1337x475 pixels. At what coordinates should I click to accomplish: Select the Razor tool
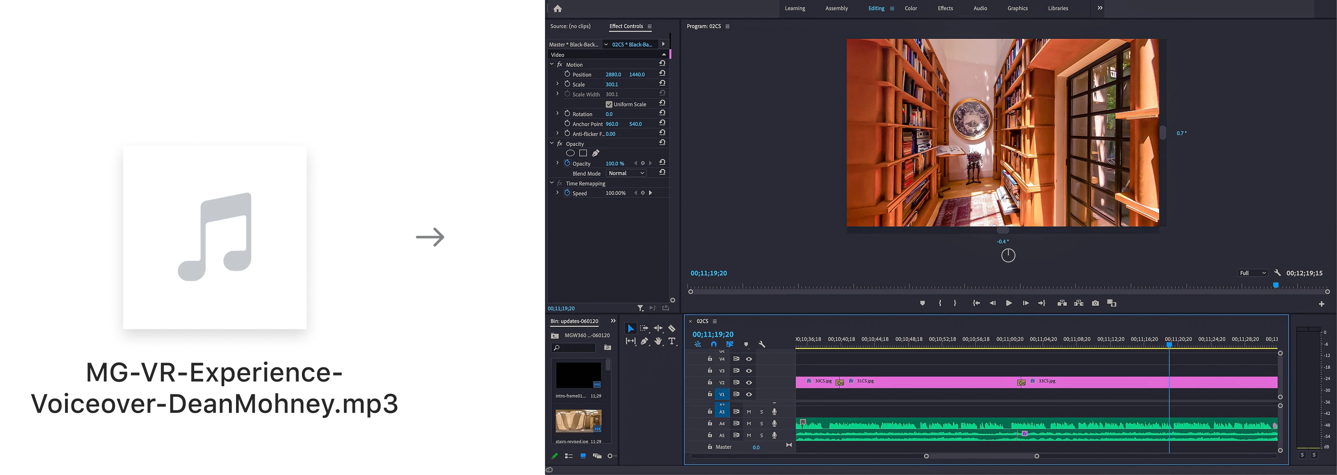[x=672, y=328]
